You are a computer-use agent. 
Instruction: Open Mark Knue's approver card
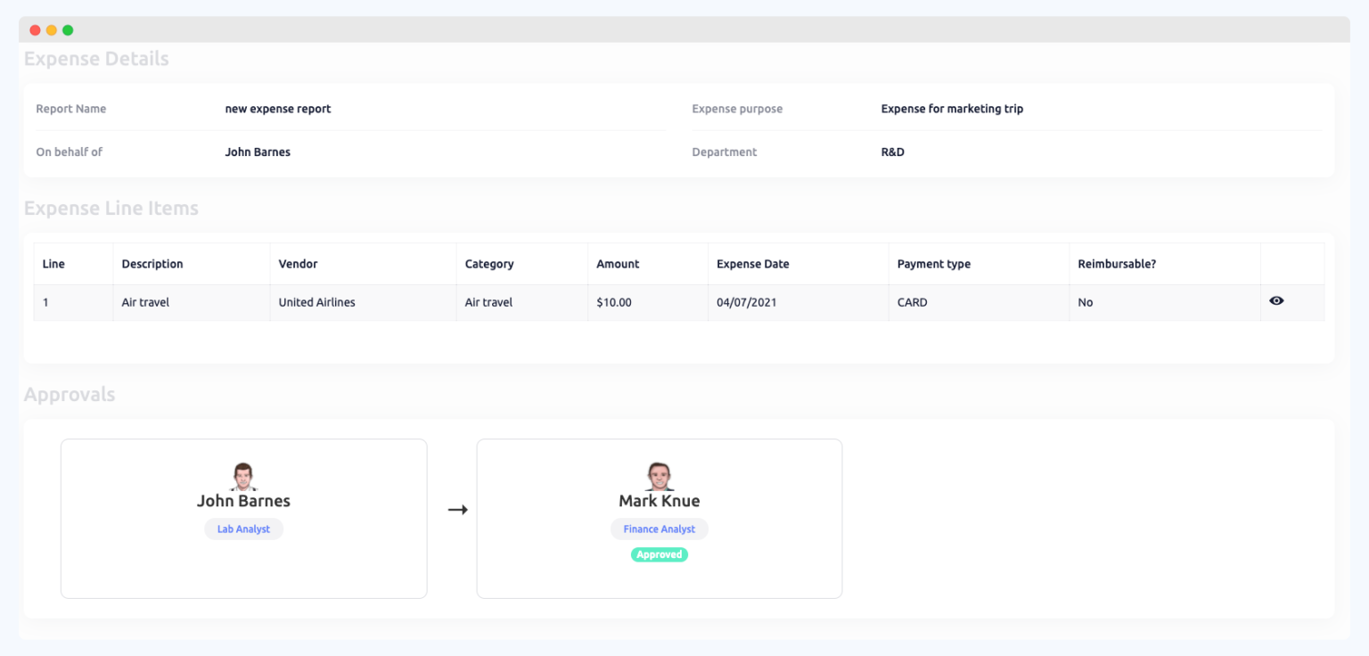tap(659, 518)
